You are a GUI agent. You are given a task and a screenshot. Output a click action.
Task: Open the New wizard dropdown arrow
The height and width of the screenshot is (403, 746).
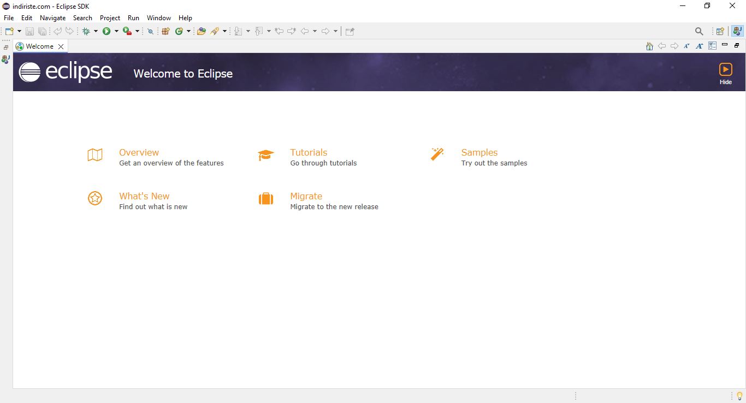(x=20, y=32)
